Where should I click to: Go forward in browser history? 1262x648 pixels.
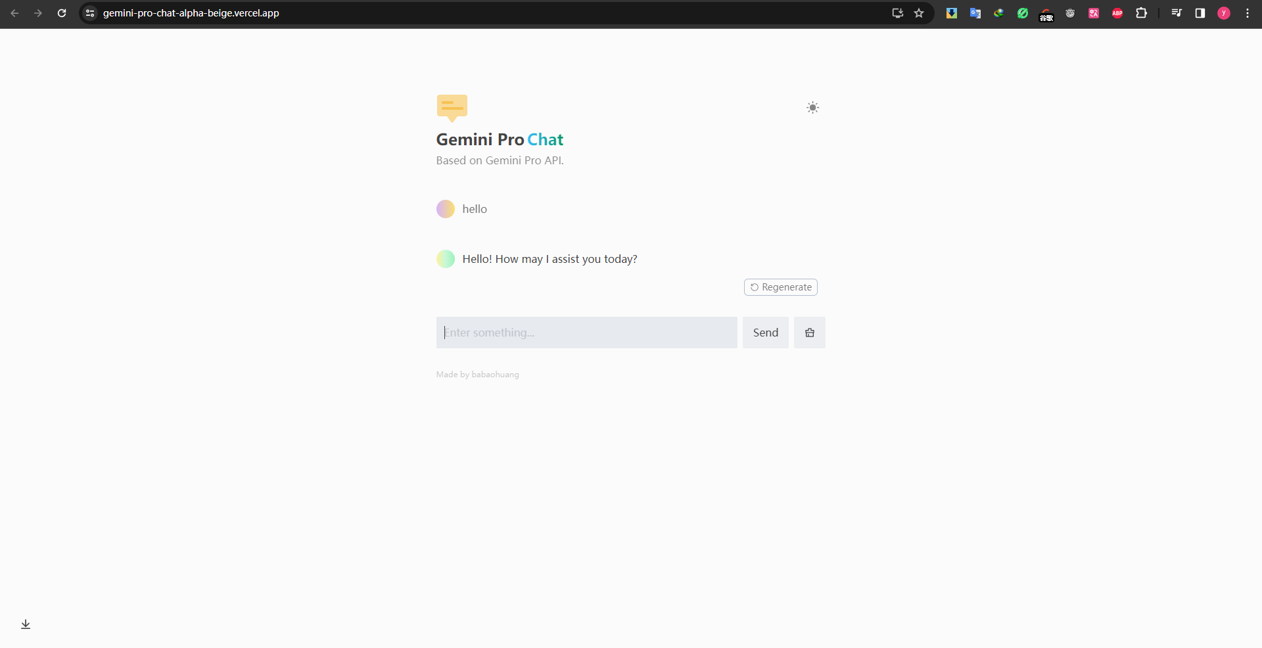click(38, 13)
